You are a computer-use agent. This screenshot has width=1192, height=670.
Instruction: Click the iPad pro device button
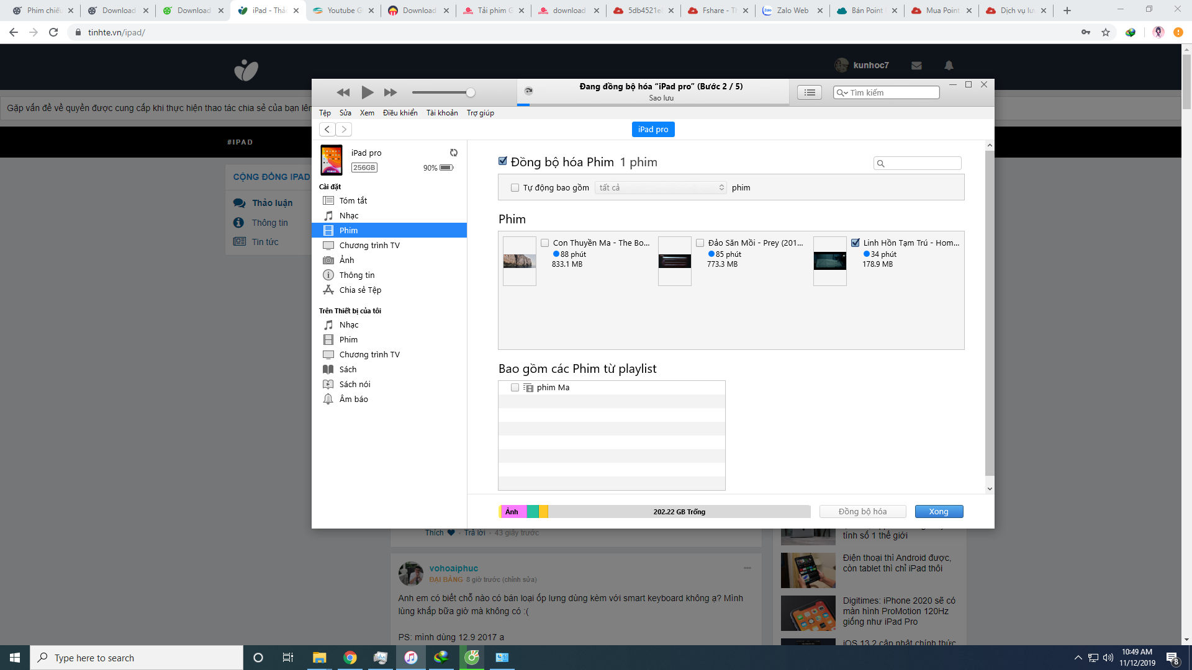coord(653,129)
